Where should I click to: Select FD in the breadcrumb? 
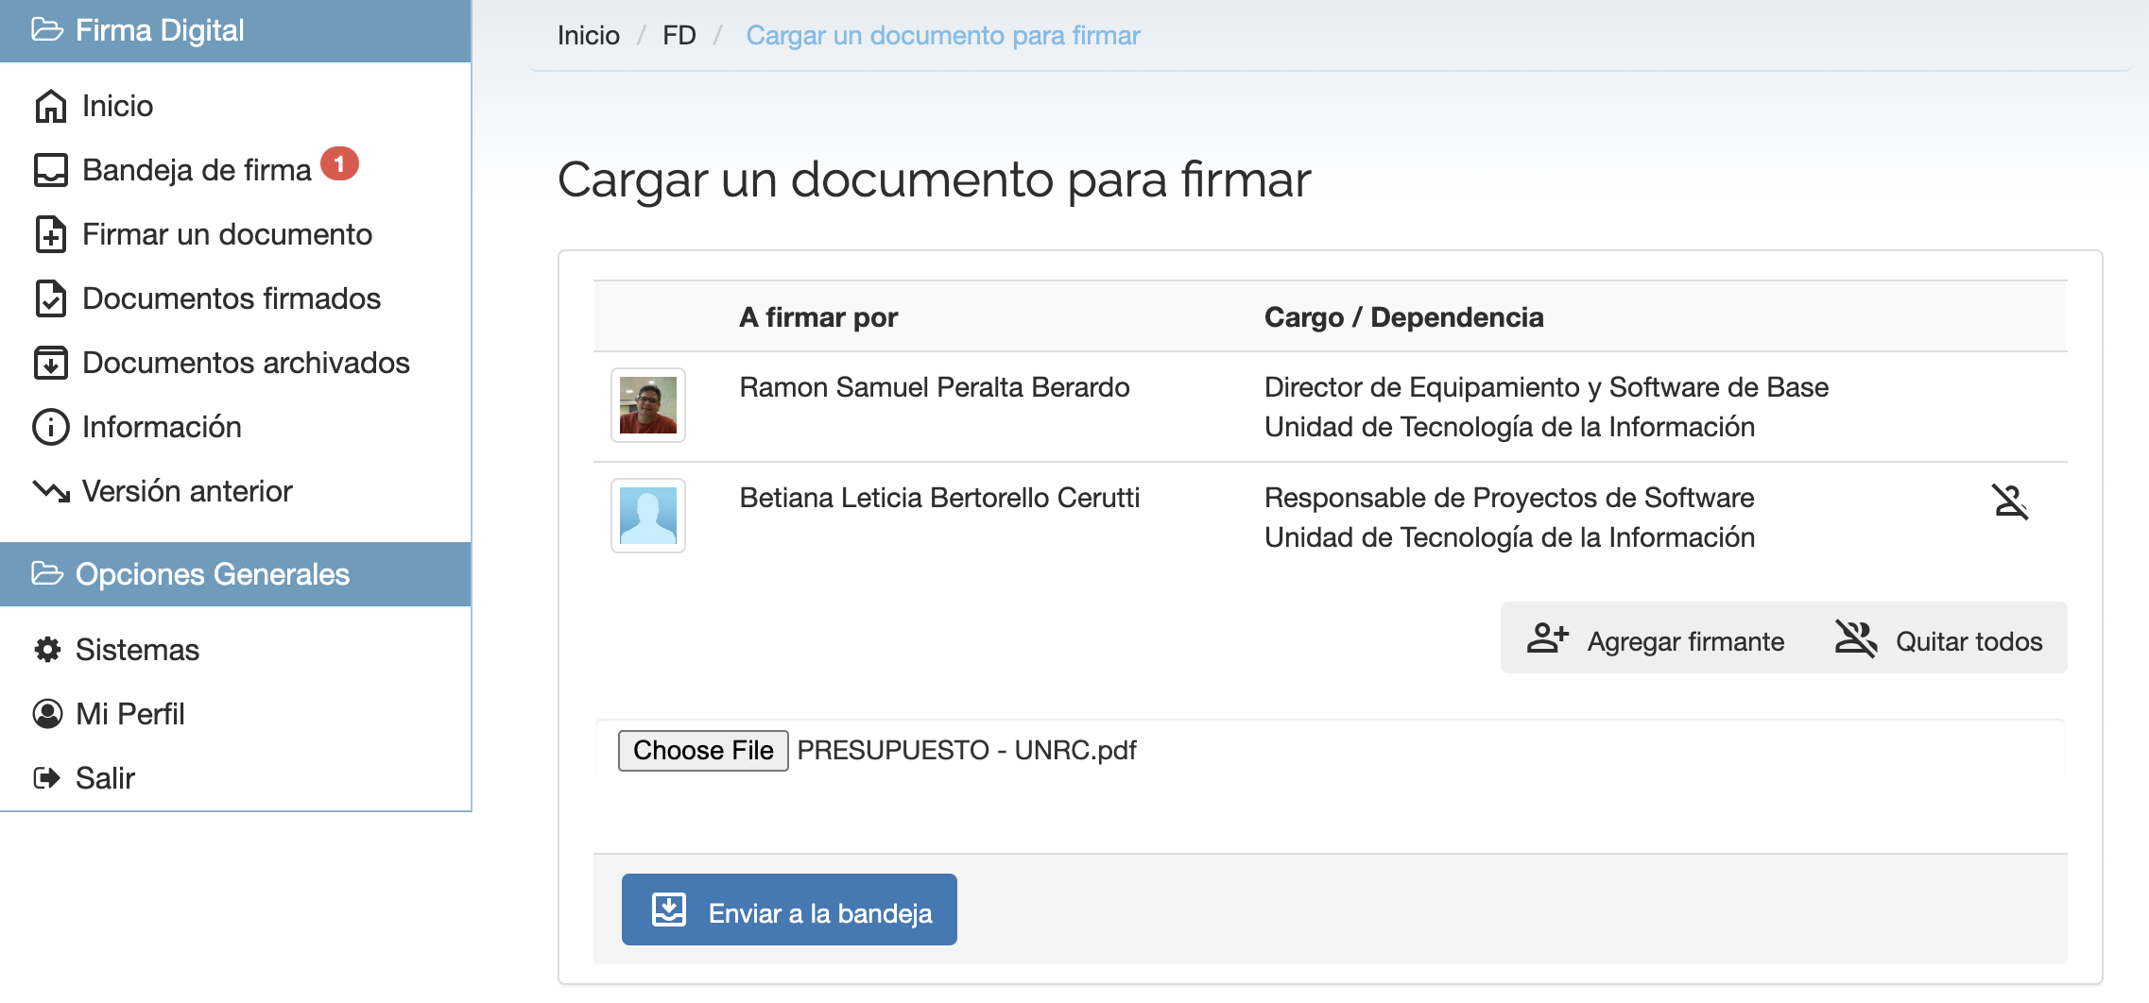[679, 35]
